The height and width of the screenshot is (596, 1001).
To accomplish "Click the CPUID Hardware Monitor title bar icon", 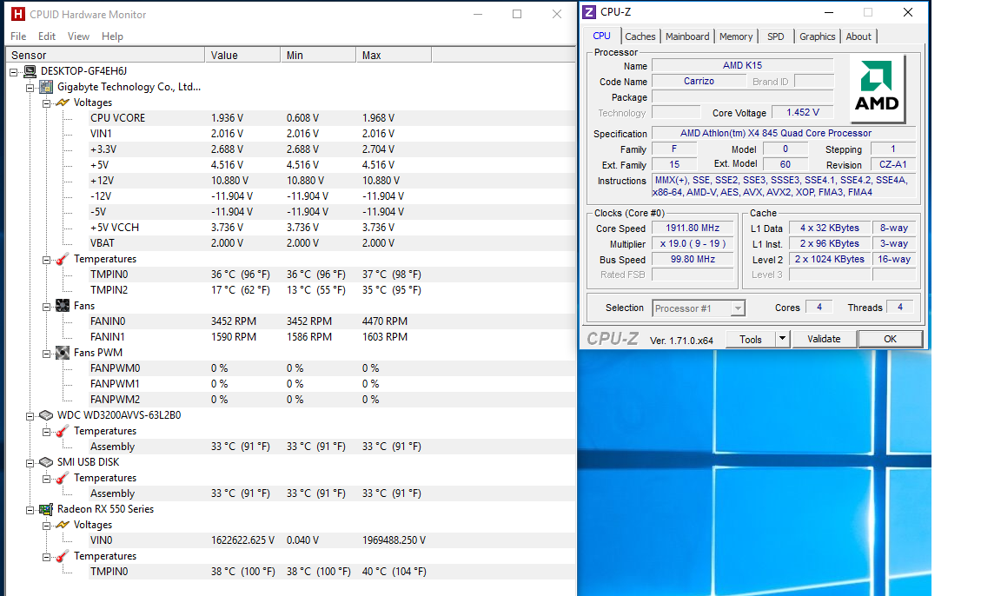I will (x=18, y=14).
